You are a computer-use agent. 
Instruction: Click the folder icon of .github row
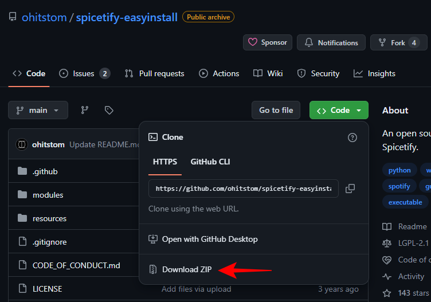click(x=22, y=171)
